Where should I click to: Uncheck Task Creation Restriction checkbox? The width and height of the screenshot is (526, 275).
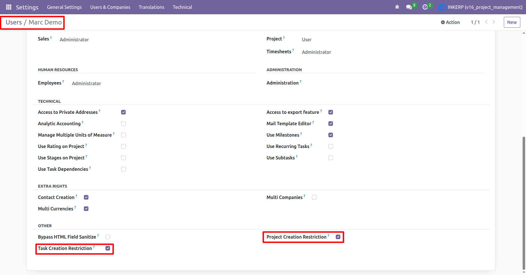[x=108, y=248]
